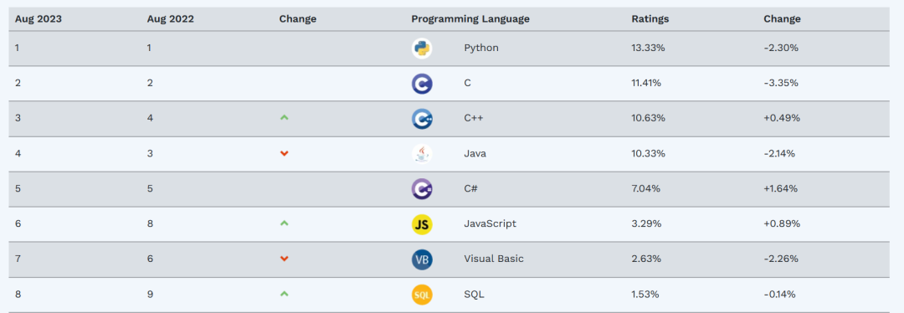Click red down arrow in Visual Basic row
Image resolution: width=904 pixels, height=313 pixels.
(284, 259)
